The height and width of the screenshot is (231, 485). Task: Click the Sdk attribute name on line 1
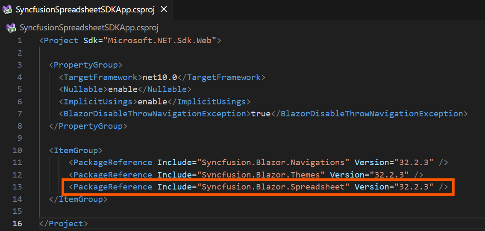tap(91, 41)
